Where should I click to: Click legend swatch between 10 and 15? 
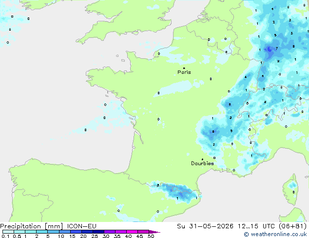pos(64,232)
